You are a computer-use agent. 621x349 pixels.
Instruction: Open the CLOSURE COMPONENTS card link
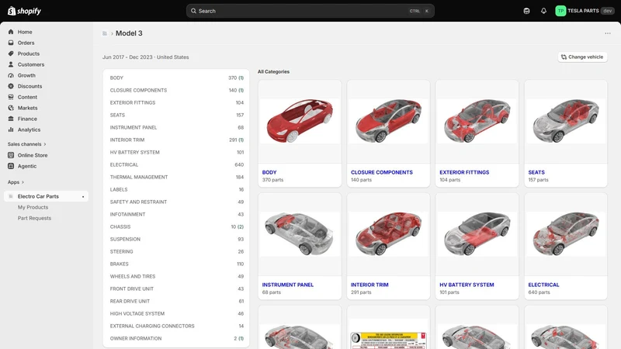point(382,172)
